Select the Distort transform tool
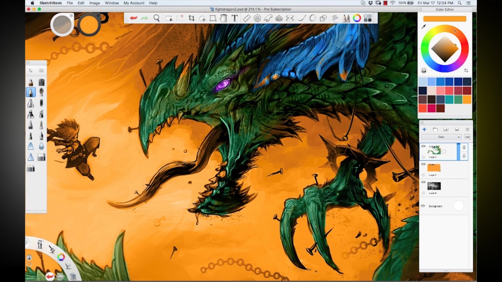 coord(213,18)
